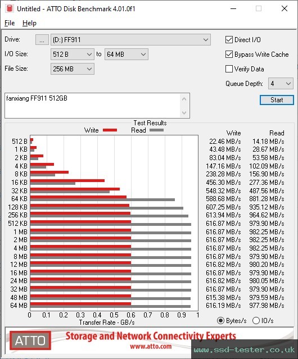Click the 16 KB write value 456.30 MB/s
298x359 pixels.
point(223,183)
